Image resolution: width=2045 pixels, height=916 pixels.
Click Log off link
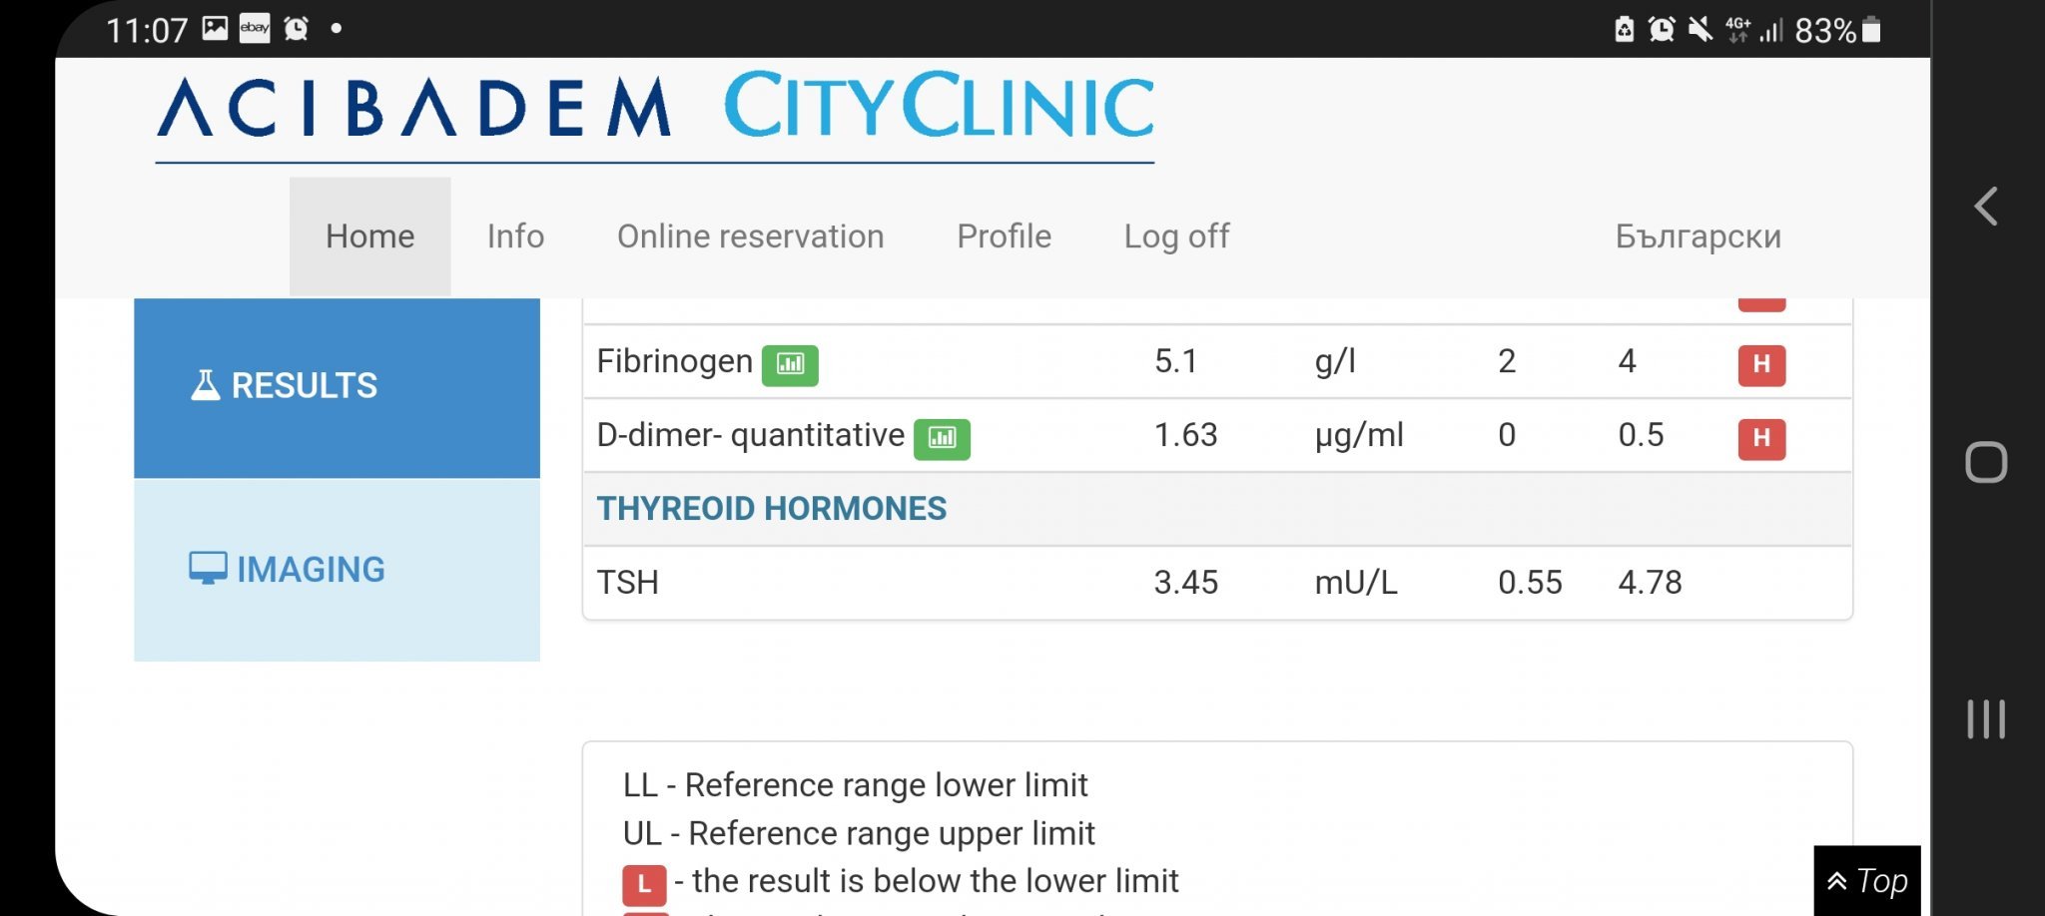tap(1176, 236)
